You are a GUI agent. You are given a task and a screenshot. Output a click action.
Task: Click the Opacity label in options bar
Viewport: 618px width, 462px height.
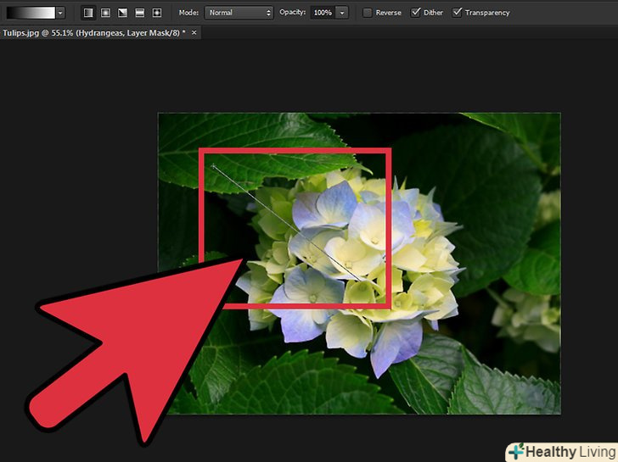click(294, 13)
